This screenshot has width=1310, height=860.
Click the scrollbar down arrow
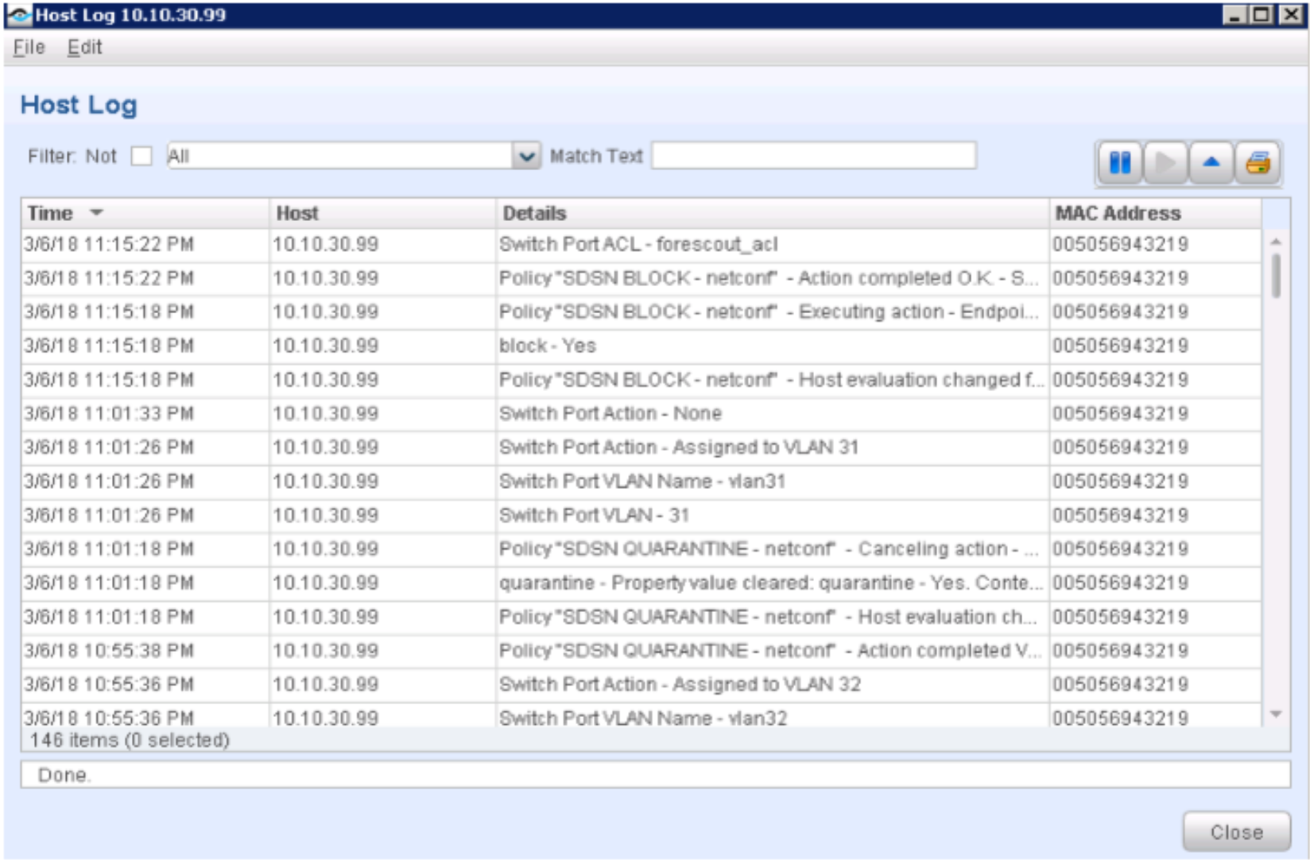(x=1276, y=715)
